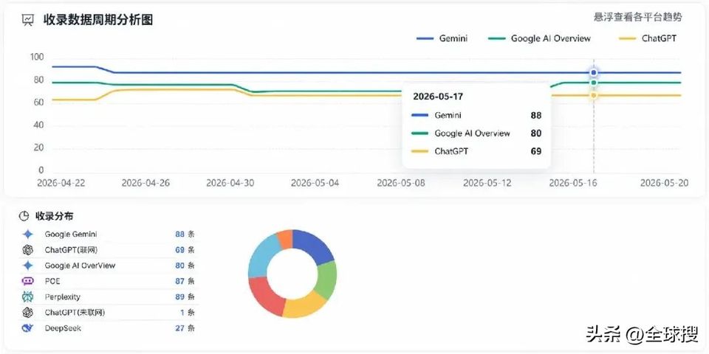Click the 2026-05-04 axis date label
The height and width of the screenshot is (354, 709).
(x=315, y=183)
